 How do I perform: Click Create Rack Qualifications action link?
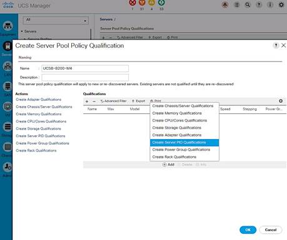point(36,151)
